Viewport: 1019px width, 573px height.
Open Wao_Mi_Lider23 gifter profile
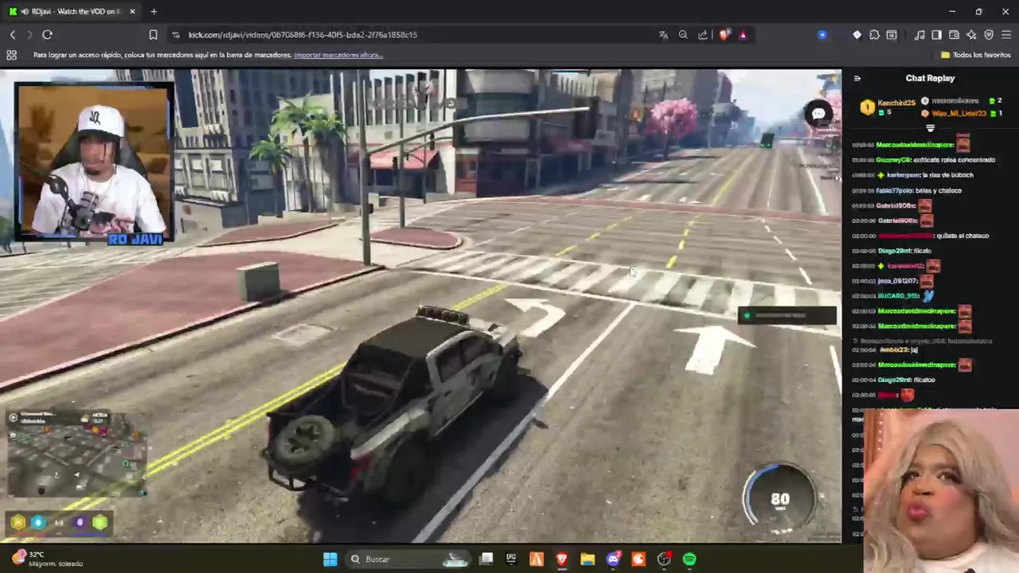click(958, 113)
